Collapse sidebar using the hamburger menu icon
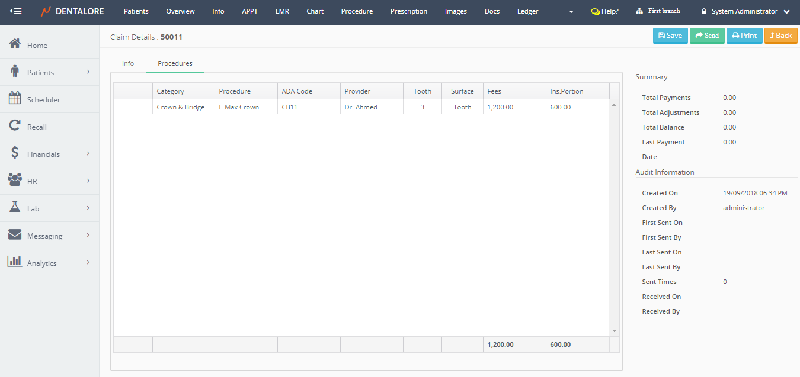The image size is (800, 377). point(15,11)
